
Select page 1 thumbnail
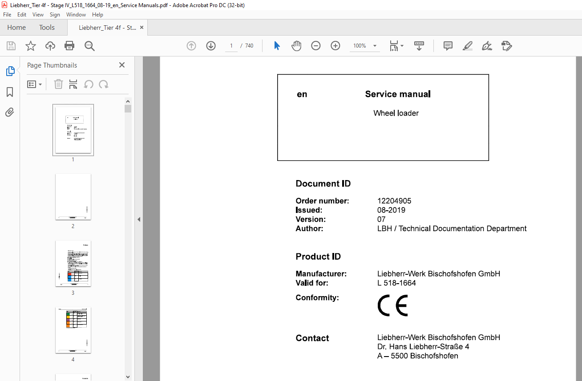tap(73, 130)
